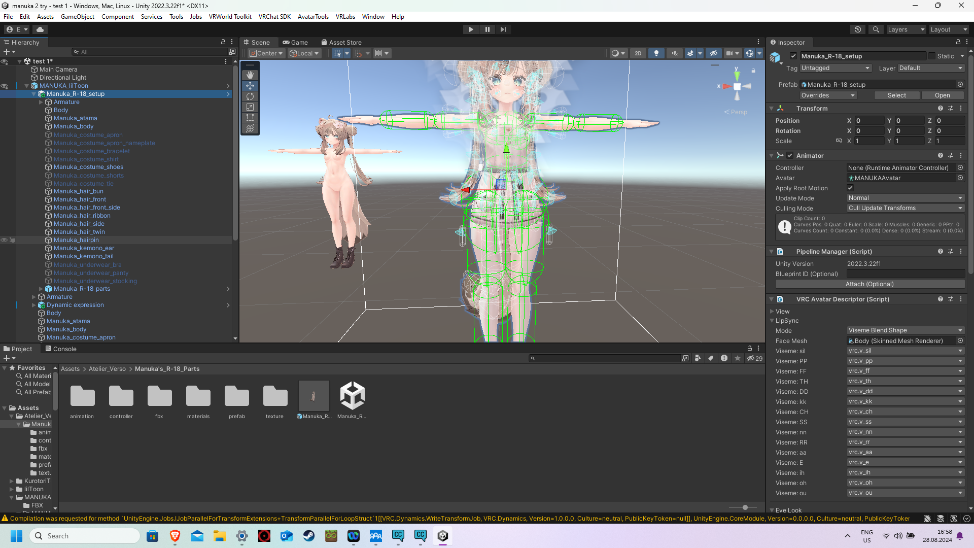This screenshot has height=548, width=974.
Task: Click the Pause button
Action: click(487, 29)
